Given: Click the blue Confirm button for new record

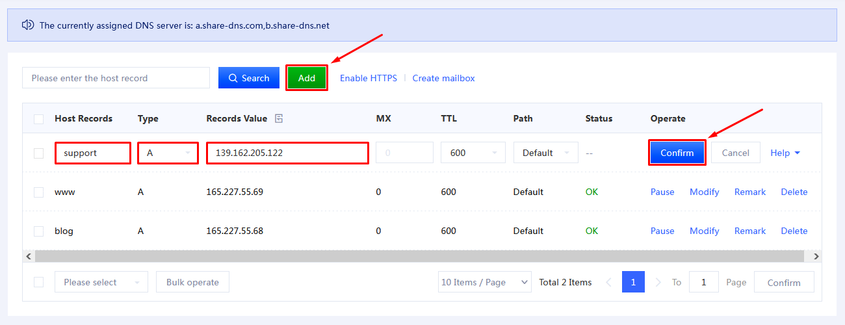Looking at the screenshot, I should 677,153.
